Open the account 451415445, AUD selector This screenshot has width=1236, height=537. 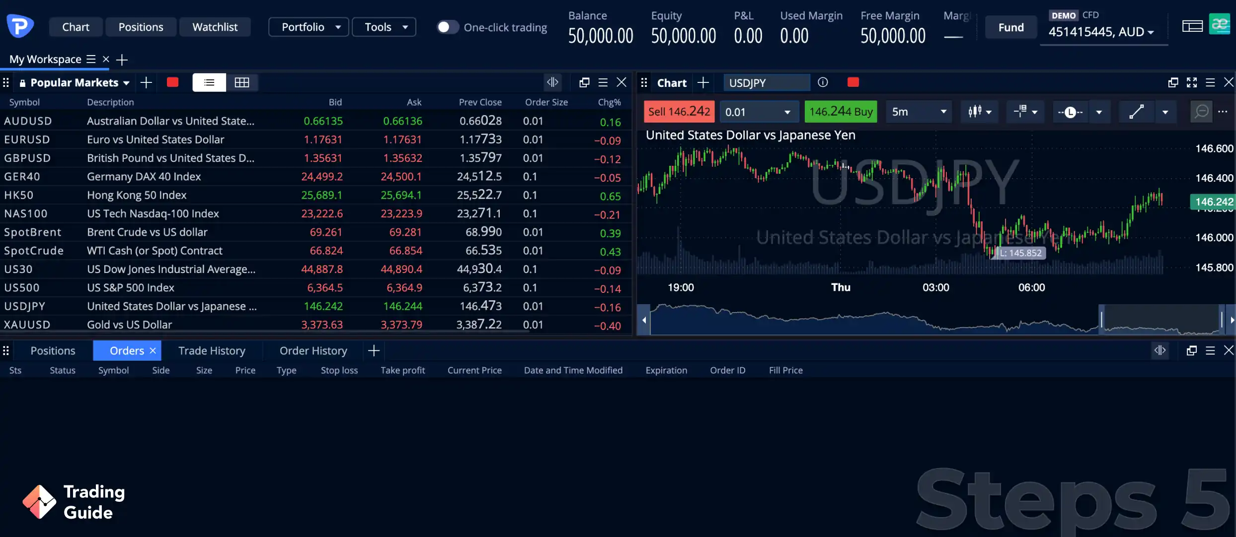(x=1101, y=32)
